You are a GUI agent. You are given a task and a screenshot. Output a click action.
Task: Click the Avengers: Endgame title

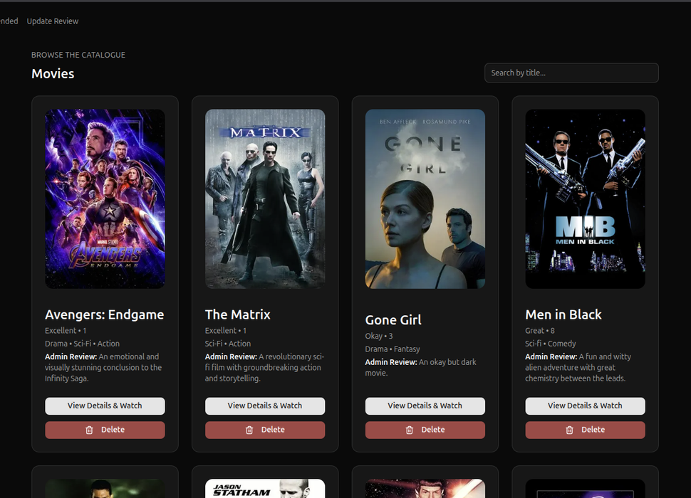(x=105, y=314)
